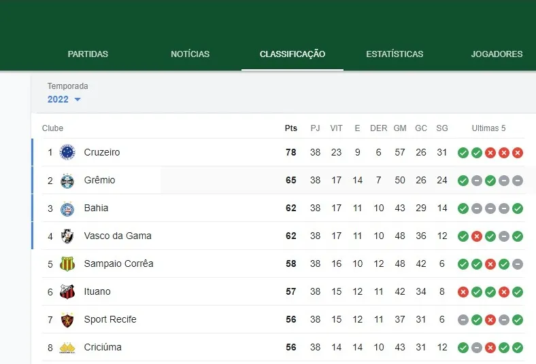Click the Criciúma club crest icon

(67, 348)
